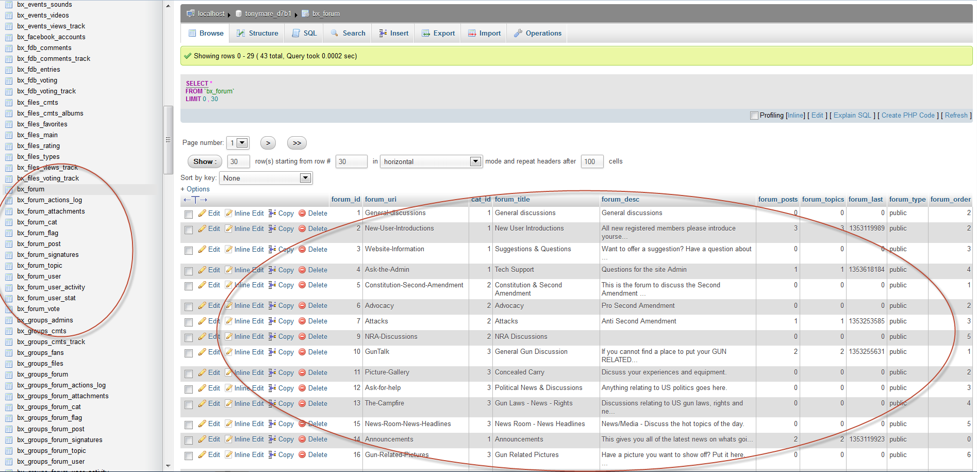Screen dimensions: 977x472
Task: Select the checkbox for Picture-Gallery row
Action: tap(189, 373)
